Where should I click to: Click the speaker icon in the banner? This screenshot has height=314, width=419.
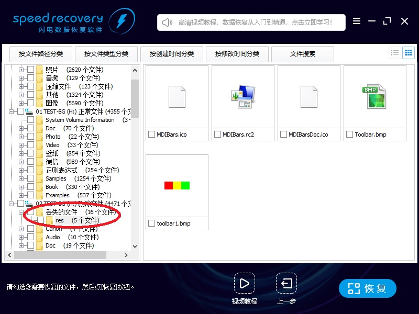point(167,22)
